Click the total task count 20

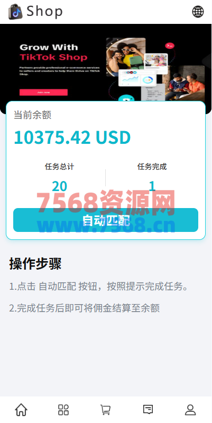[x=59, y=186]
